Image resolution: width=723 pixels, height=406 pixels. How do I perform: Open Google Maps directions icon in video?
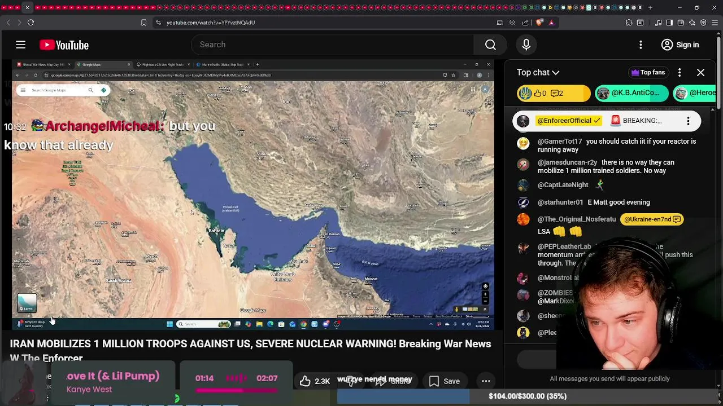point(103,90)
